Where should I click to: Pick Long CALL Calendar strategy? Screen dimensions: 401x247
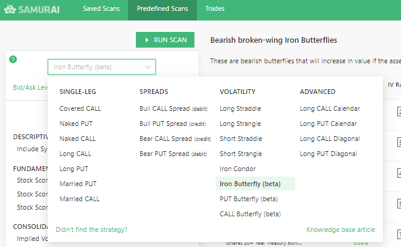point(330,108)
